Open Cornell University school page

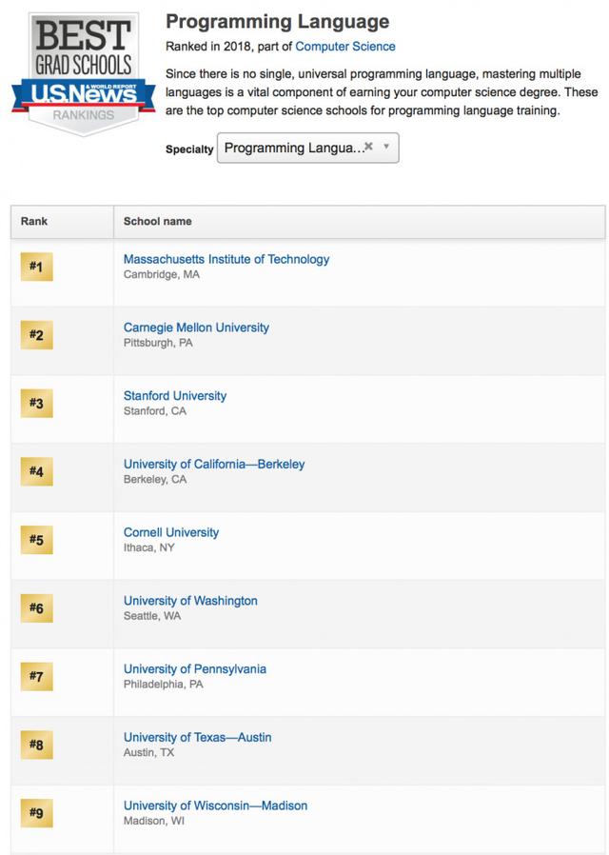point(171,532)
